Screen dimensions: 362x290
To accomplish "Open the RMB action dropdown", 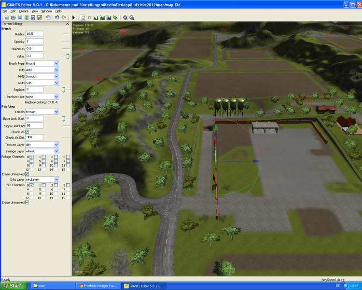I will coord(42,83).
